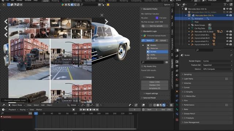Open Global transform orientation dropdown
Screen dimensions: 234x131
pos(73,105)
